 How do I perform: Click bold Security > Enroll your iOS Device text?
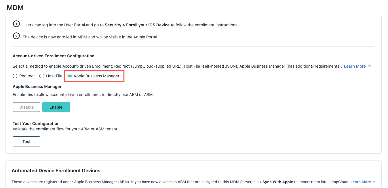point(137,25)
